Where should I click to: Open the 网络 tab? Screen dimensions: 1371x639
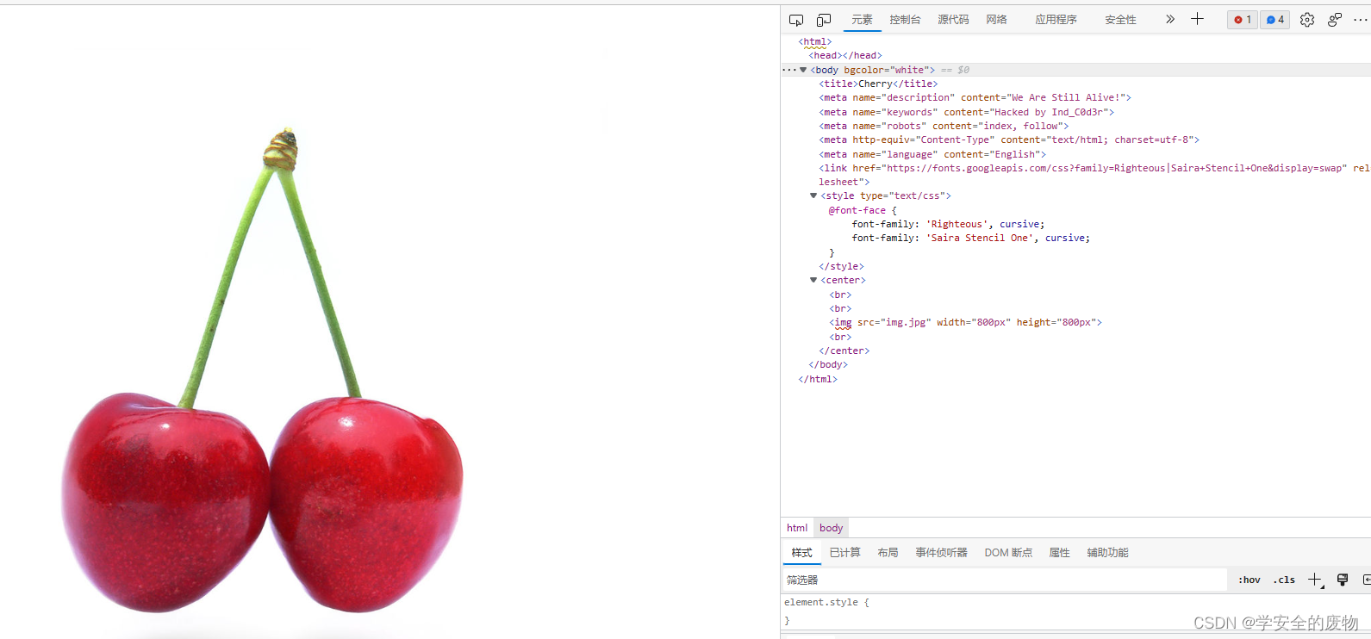[x=996, y=20]
